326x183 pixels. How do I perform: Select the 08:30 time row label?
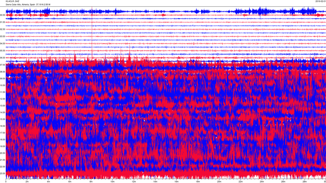tap(2, 72)
